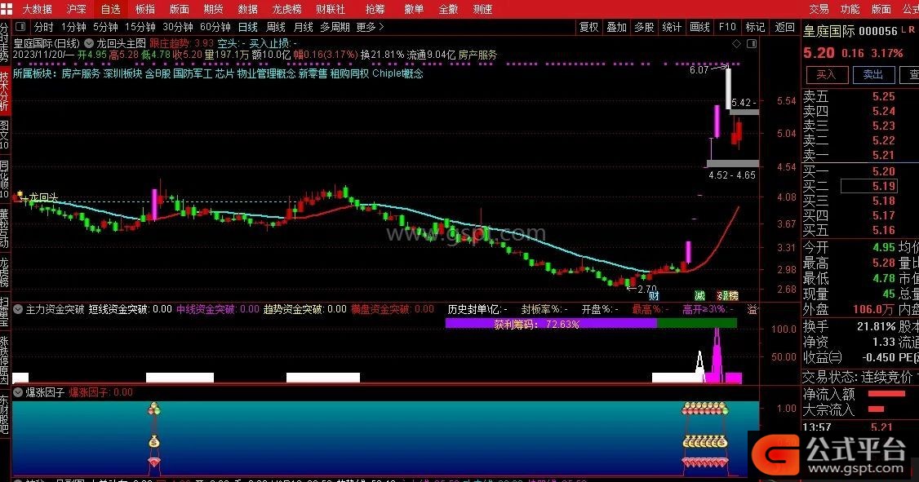Switch to the 5分钟 chart period
The width and height of the screenshot is (919, 482).
105,27
